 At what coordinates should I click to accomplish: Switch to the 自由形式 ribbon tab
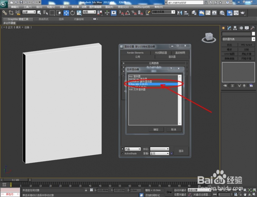coord(43,19)
